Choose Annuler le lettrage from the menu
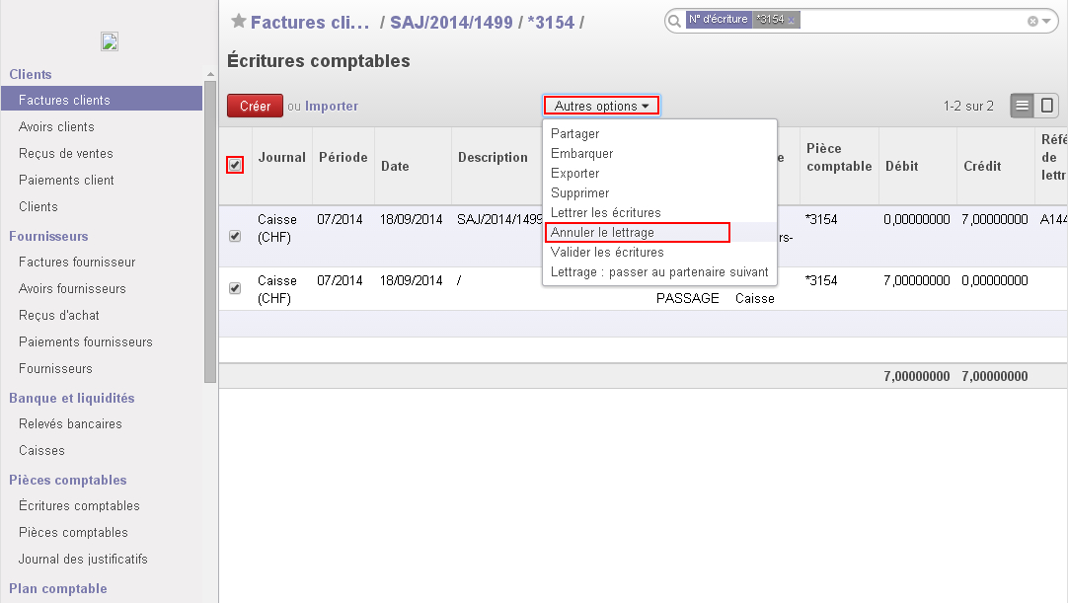Image resolution: width=1068 pixels, height=603 pixels. coord(637,233)
